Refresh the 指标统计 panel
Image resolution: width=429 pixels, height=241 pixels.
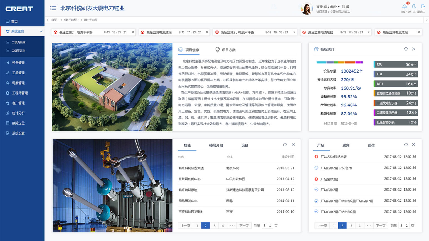406,49
